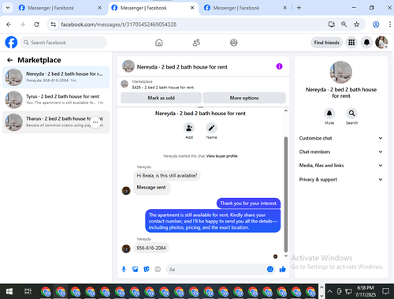394x299 pixels.
Task: Close the active Messenger tab
Action: [x=192, y=8]
